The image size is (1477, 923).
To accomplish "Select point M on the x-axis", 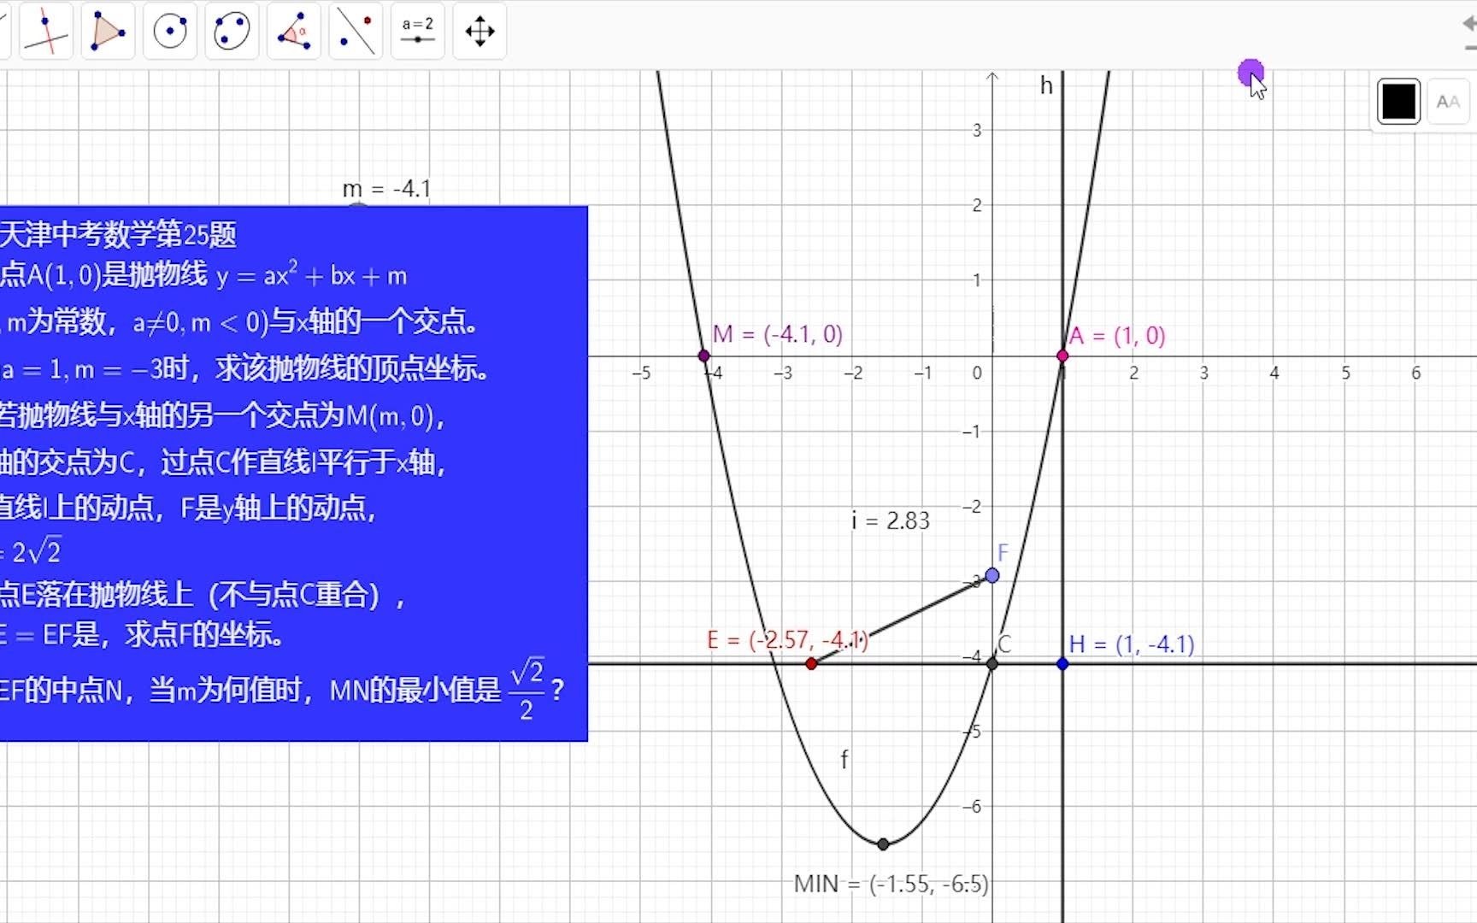I will pos(703,355).
